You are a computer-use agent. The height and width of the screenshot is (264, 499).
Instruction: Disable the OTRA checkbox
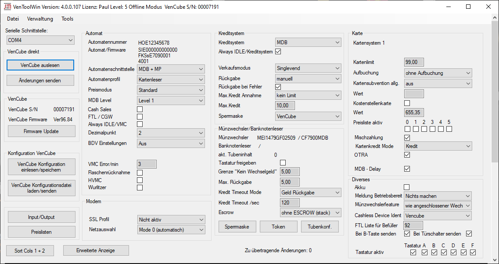(407, 155)
